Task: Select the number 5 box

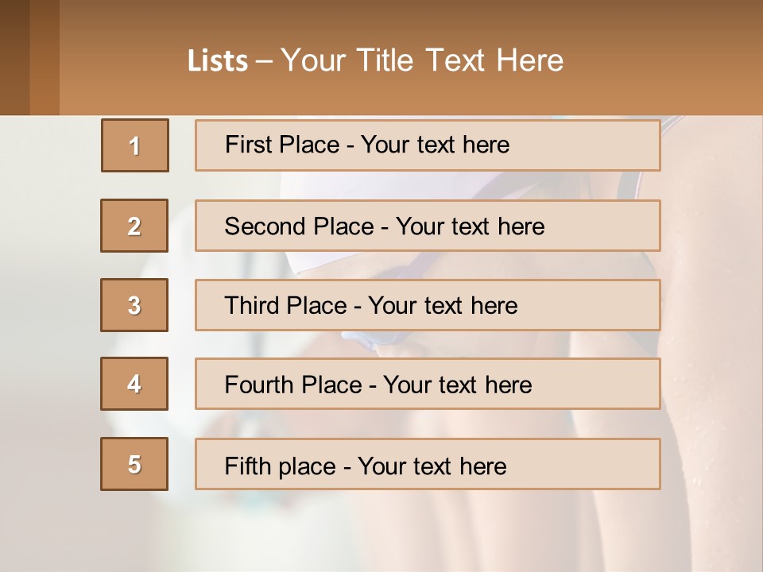Action: pyautogui.click(x=134, y=464)
